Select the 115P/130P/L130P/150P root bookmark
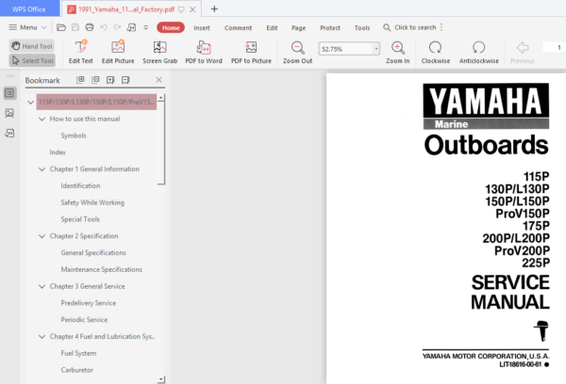 coord(96,102)
